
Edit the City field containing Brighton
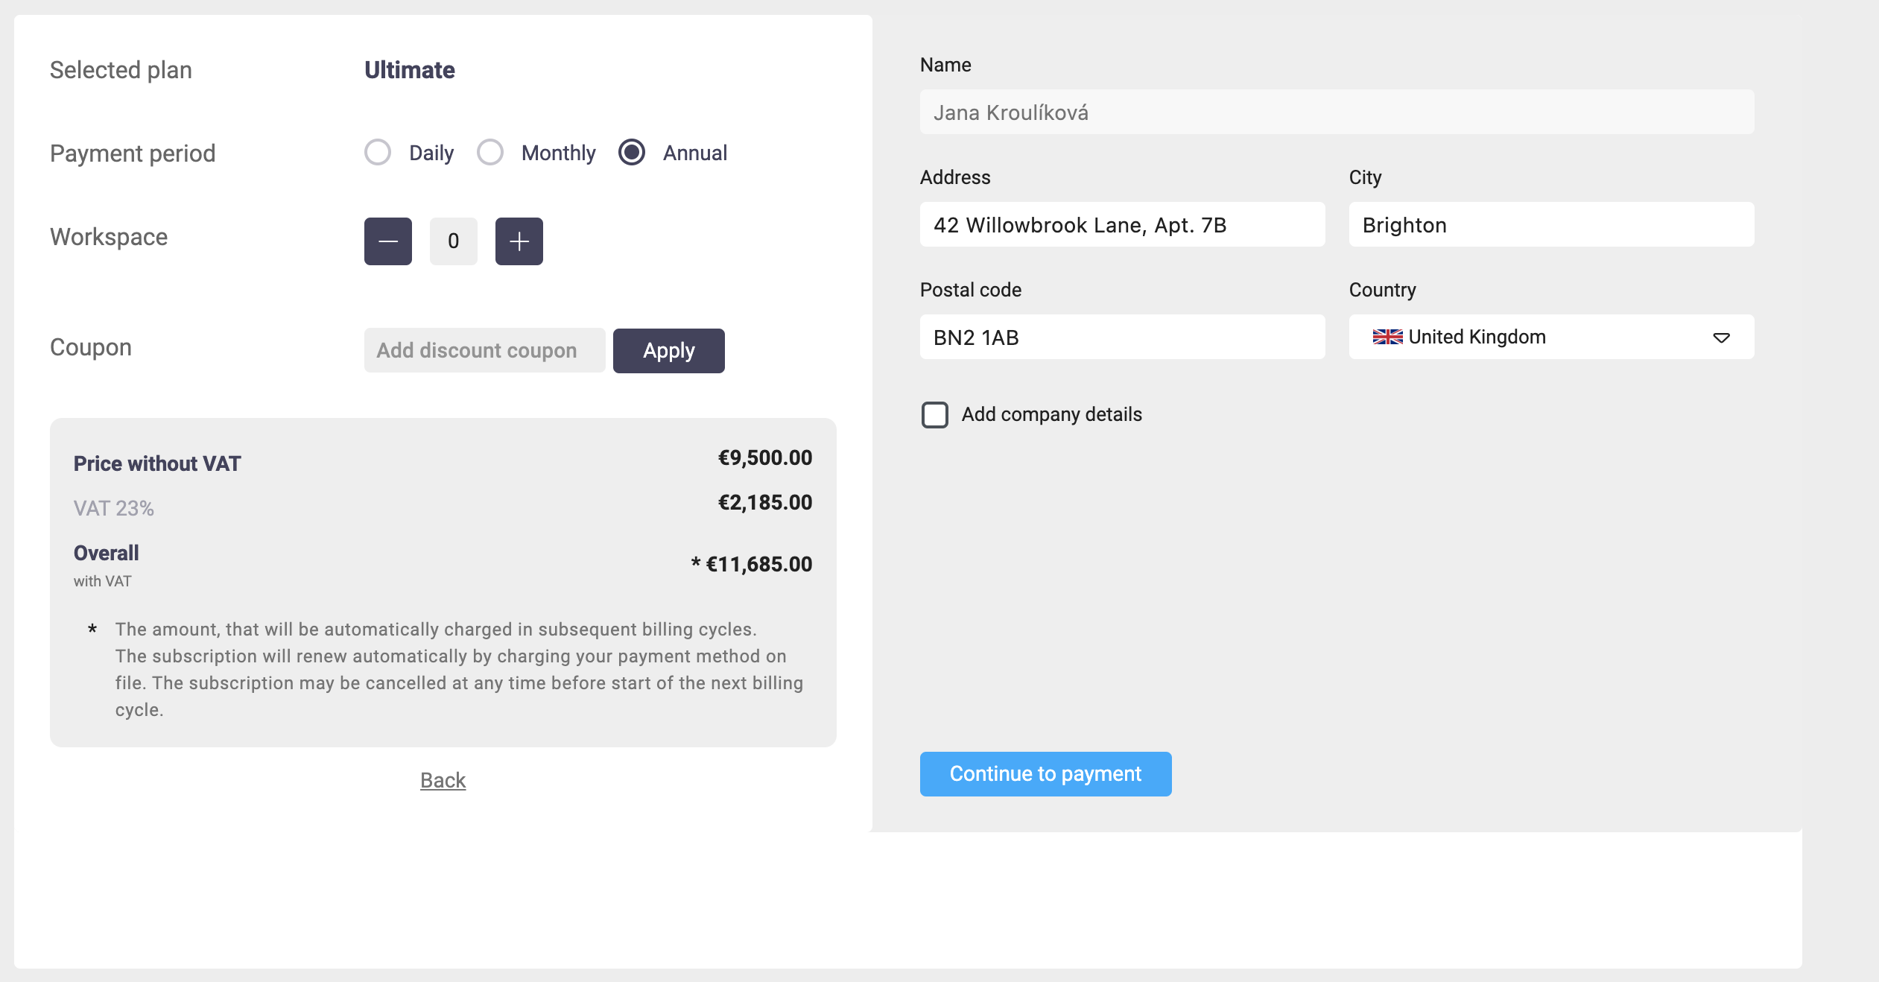tap(1551, 225)
